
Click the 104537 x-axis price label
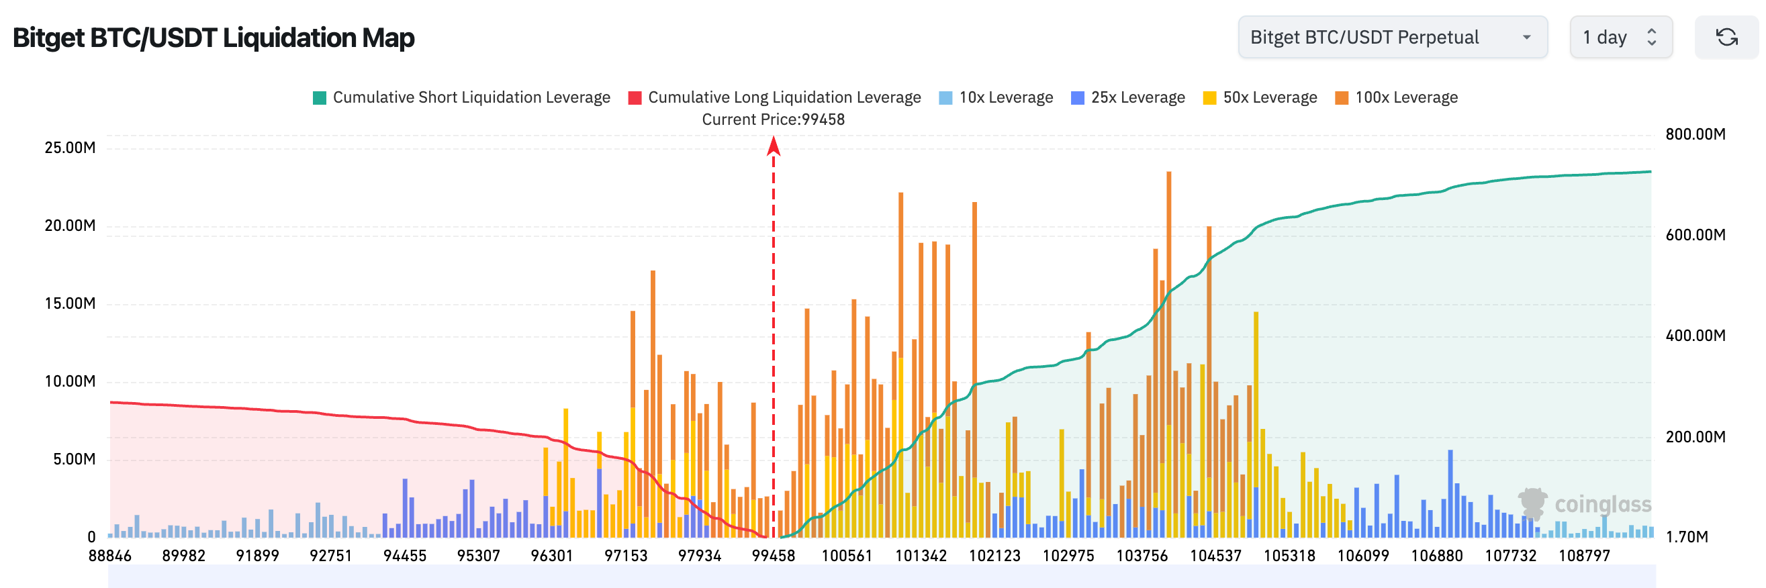coord(1215,556)
